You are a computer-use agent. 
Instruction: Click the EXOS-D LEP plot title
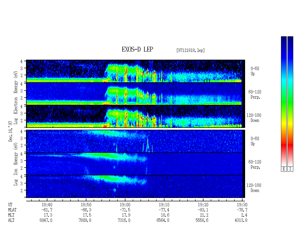tap(137, 49)
